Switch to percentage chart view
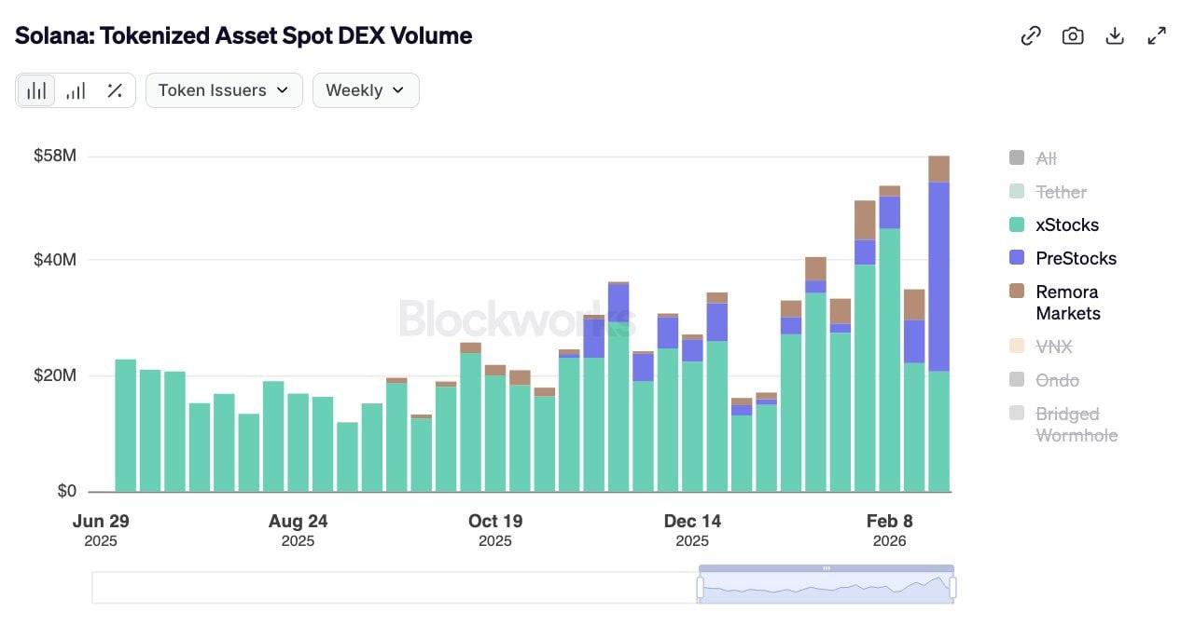1181x626 pixels. click(x=115, y=90)
